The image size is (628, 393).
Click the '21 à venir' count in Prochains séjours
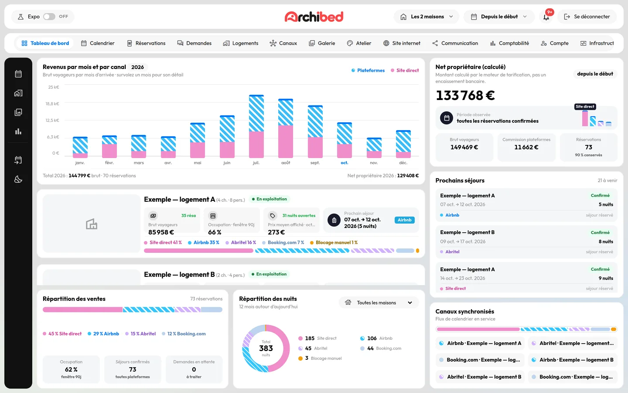(608, 180)
